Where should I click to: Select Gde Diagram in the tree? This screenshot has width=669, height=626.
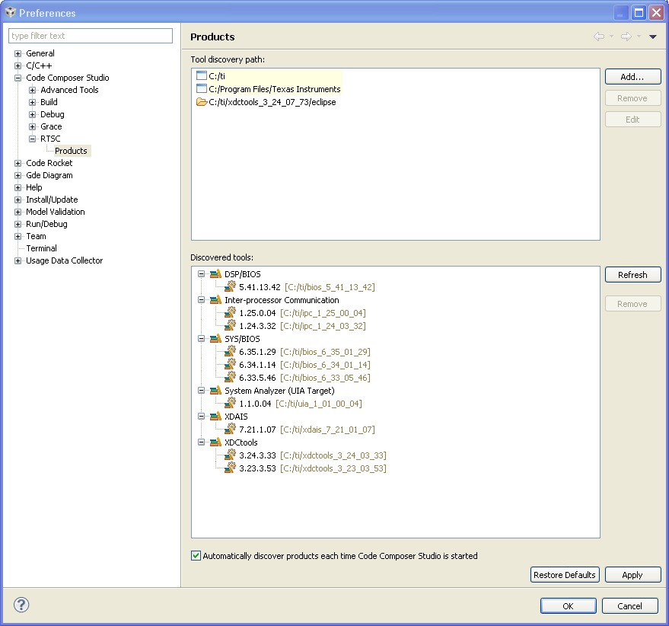[x=49, y=175]
